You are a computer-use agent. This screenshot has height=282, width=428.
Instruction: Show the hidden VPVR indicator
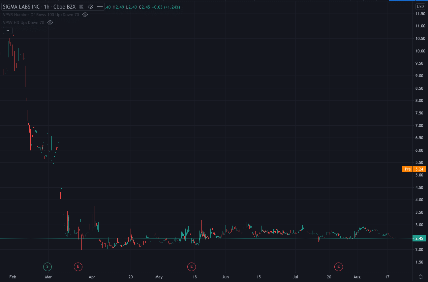pyautogui.click(x=85, y=15)
